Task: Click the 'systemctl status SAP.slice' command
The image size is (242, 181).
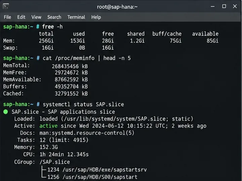Action: click(x=83, y=104)
